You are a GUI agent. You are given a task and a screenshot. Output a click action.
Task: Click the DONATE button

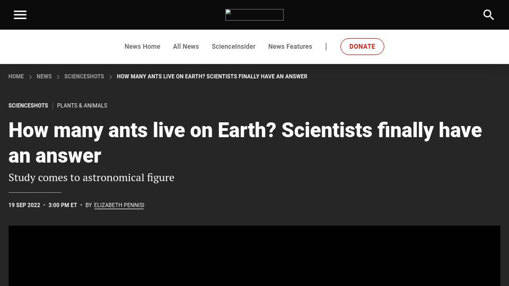(x=362, y=47)
